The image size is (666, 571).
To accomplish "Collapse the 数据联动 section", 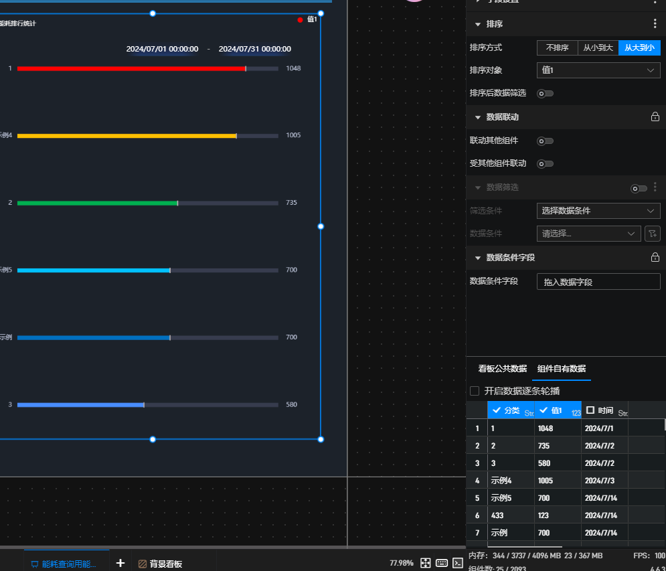I will pyautogui.click(x=478, y=117).
